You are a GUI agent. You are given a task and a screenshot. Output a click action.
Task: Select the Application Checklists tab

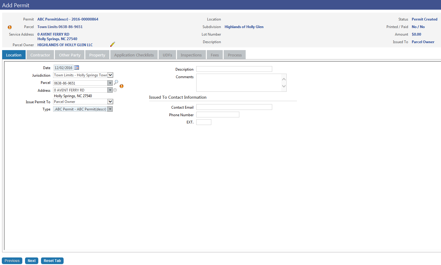point(134,55)
